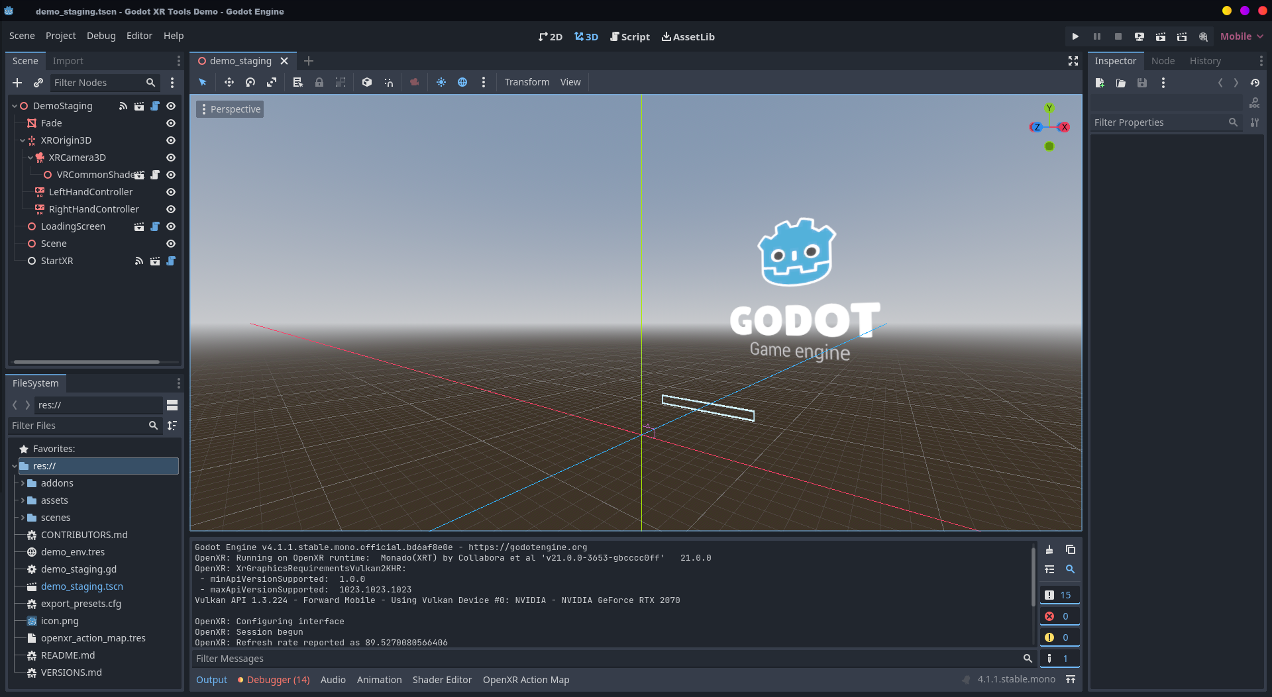Collapse the XROrigin3D tree node

tap(23, 140)
